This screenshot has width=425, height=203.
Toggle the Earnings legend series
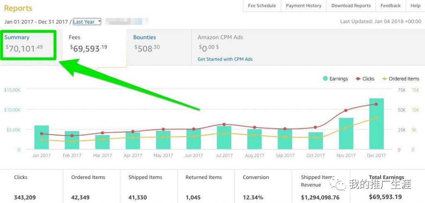tap(335, 79)
